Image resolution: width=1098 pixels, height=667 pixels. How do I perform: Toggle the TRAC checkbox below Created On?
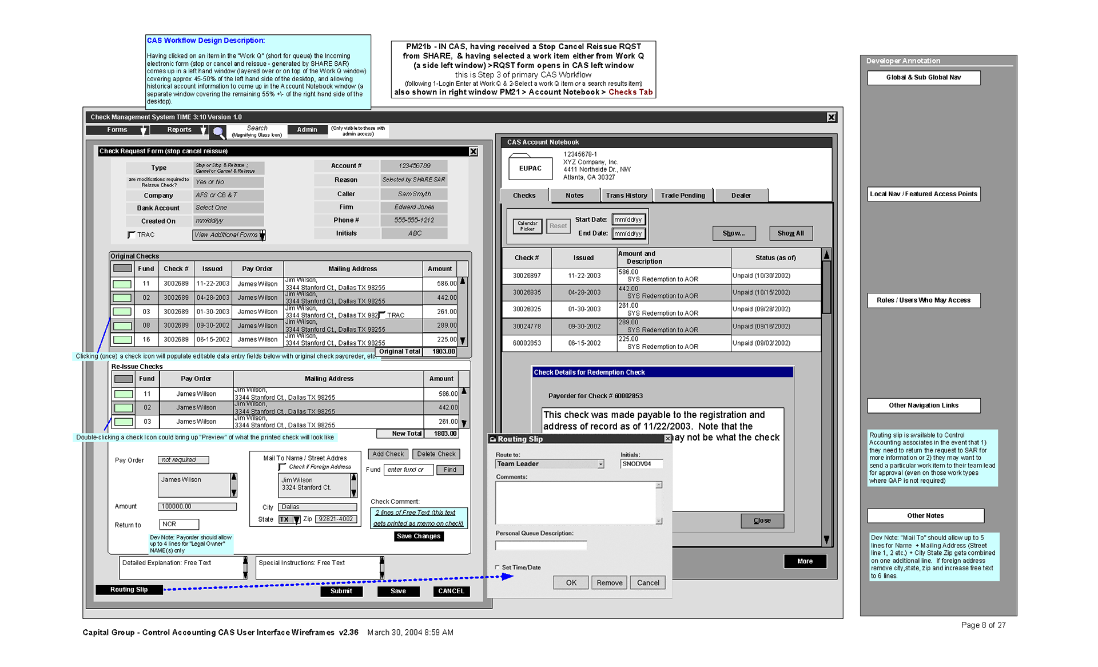coord(131,235)
